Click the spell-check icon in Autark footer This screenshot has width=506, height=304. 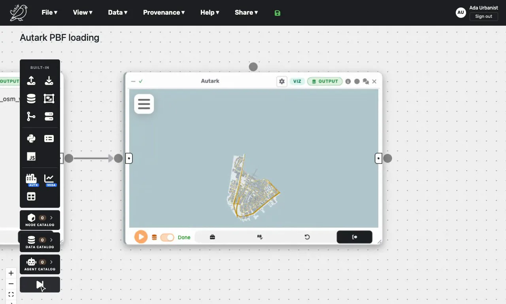pyautogui.click(x=260, y=237)
